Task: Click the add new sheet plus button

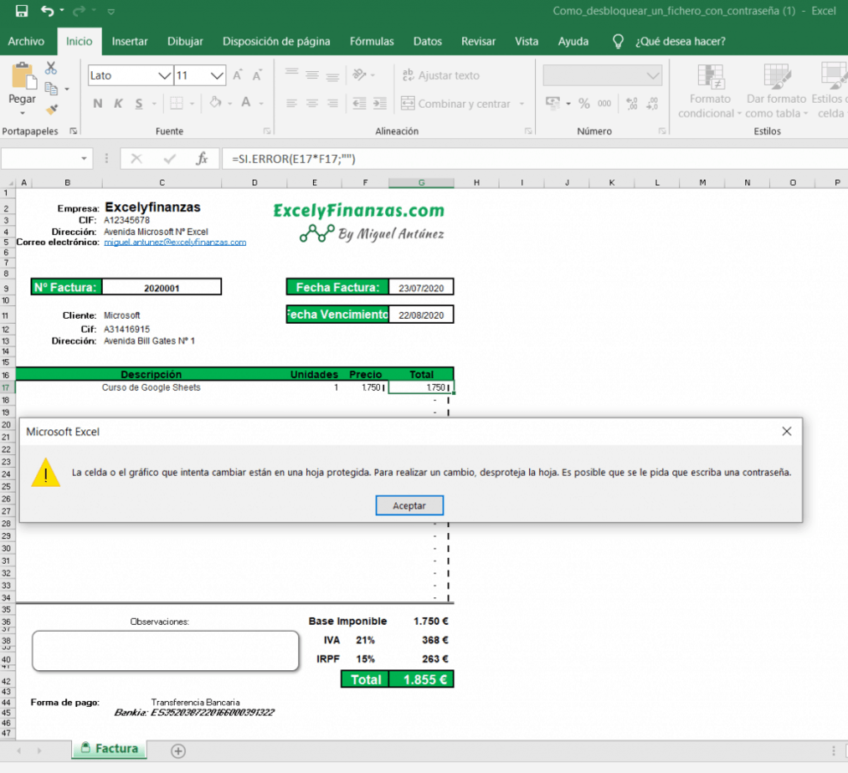Action: tap(178, 751)
